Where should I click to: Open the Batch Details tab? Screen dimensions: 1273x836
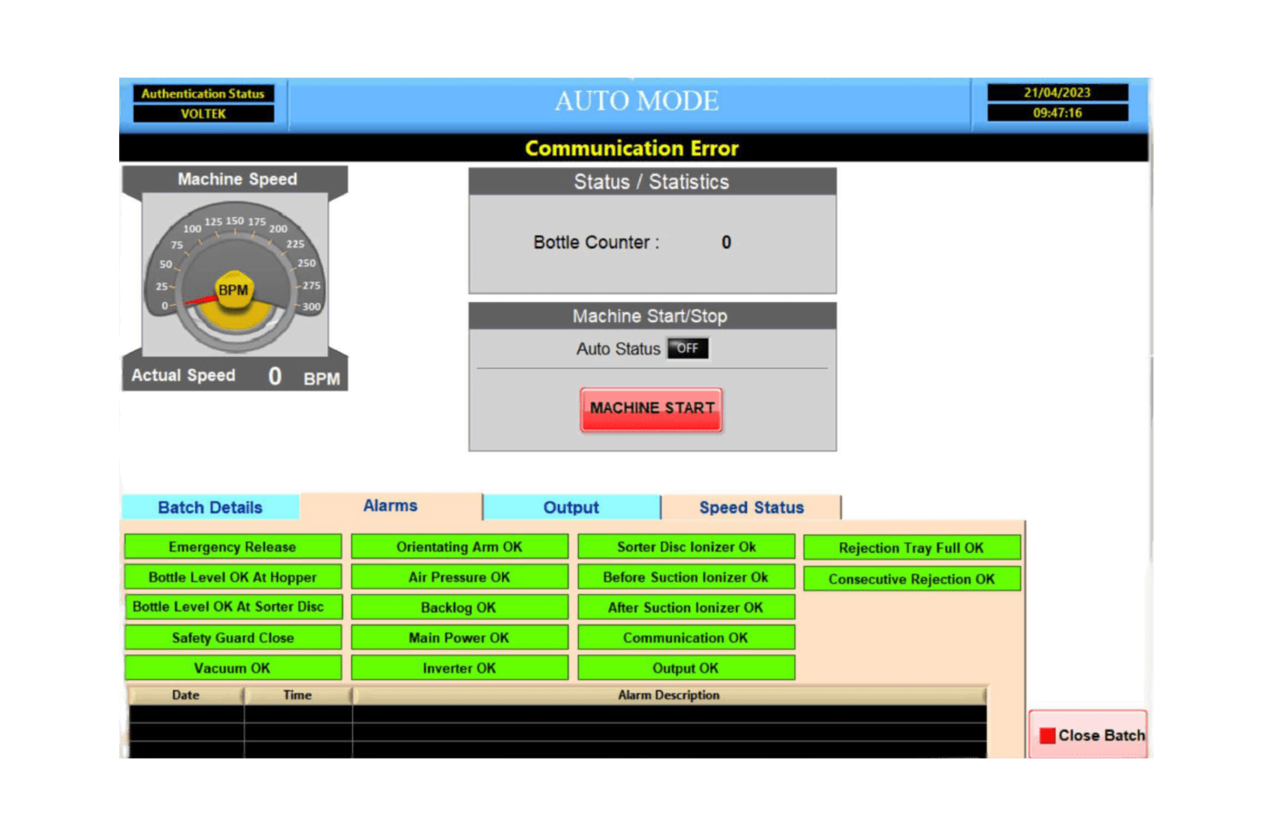point(210,507)
